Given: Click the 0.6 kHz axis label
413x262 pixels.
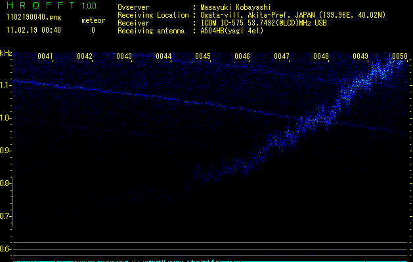Looking at the screenshot, I should click(x=5, y=249).
